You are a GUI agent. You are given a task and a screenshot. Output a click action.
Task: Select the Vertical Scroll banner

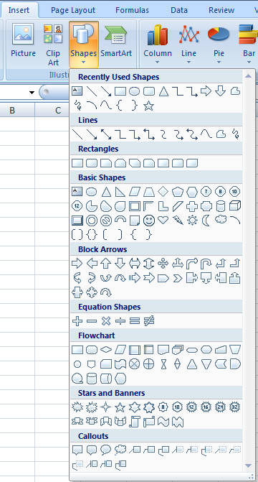click(x=134, y=422)
